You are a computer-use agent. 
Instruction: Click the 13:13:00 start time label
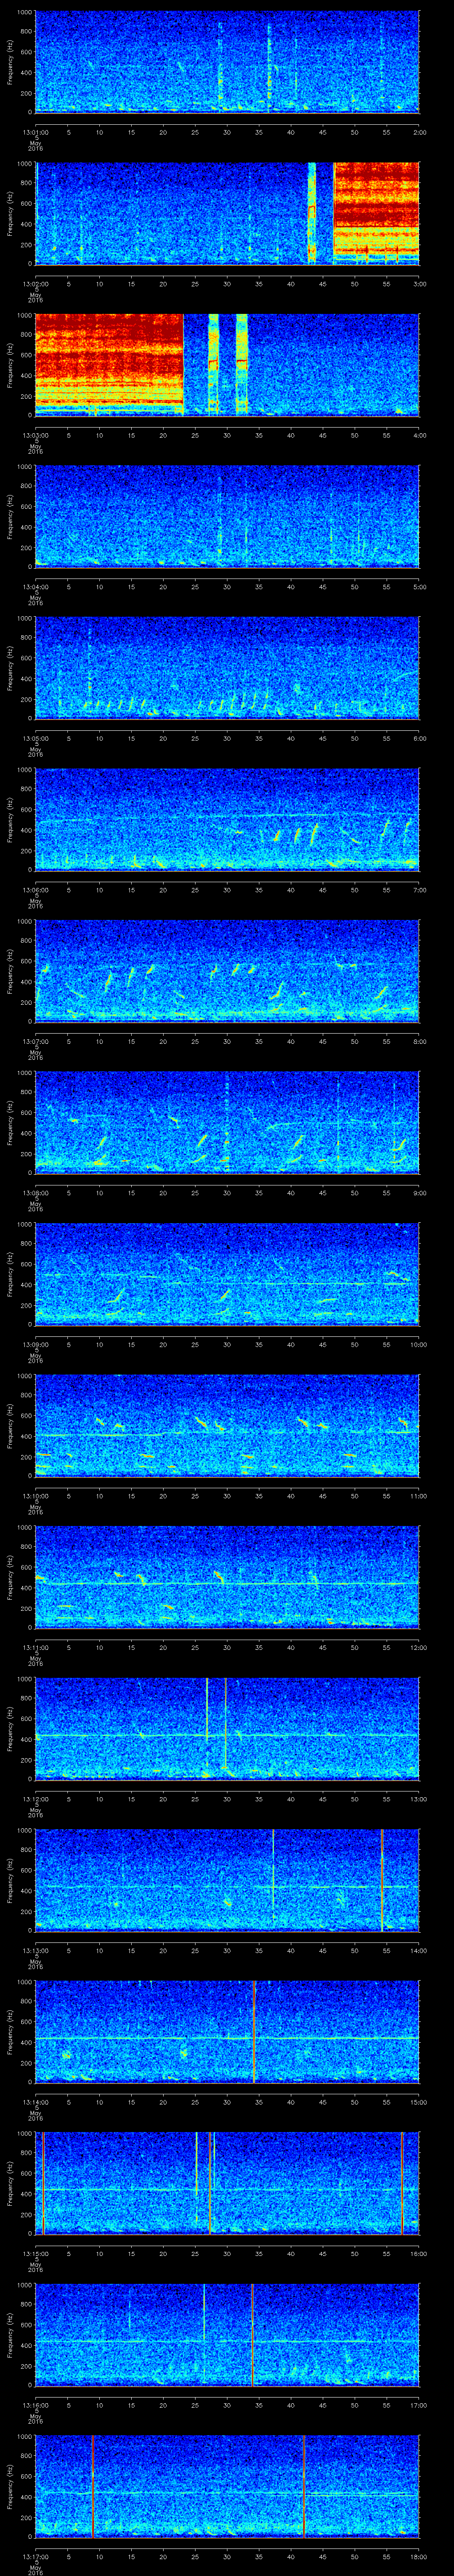click(35, 1950)
